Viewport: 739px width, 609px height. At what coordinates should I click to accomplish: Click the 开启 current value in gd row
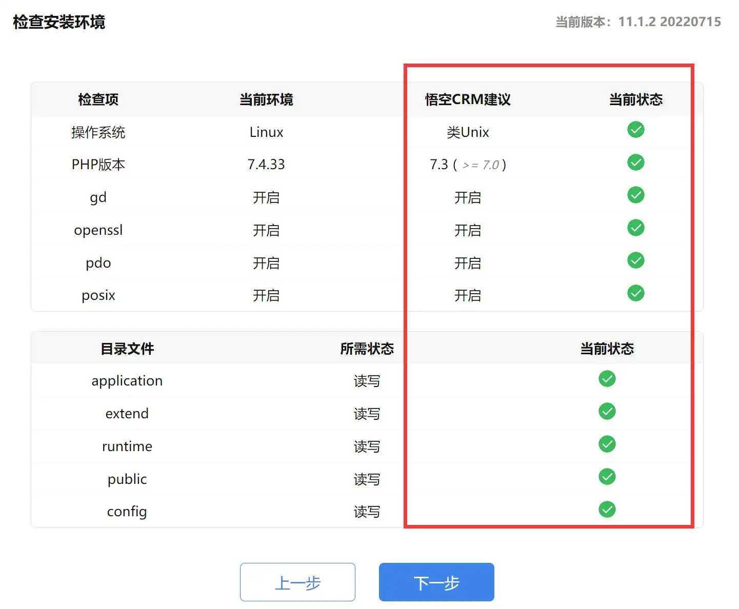[266, 197]
